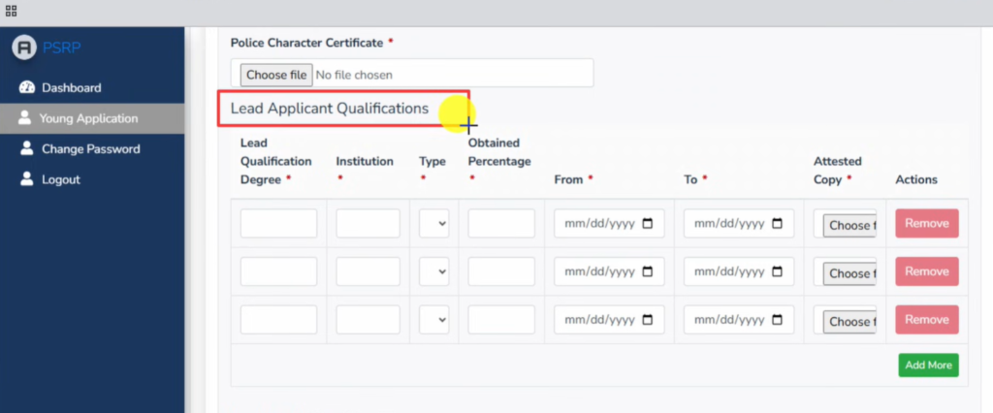
Task: Select Change Password in the sidebar
Action: [90, 149]
